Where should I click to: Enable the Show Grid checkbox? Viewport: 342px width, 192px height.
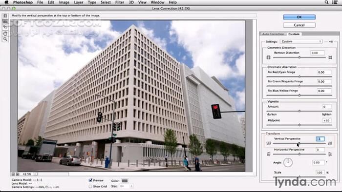(90, 186)
